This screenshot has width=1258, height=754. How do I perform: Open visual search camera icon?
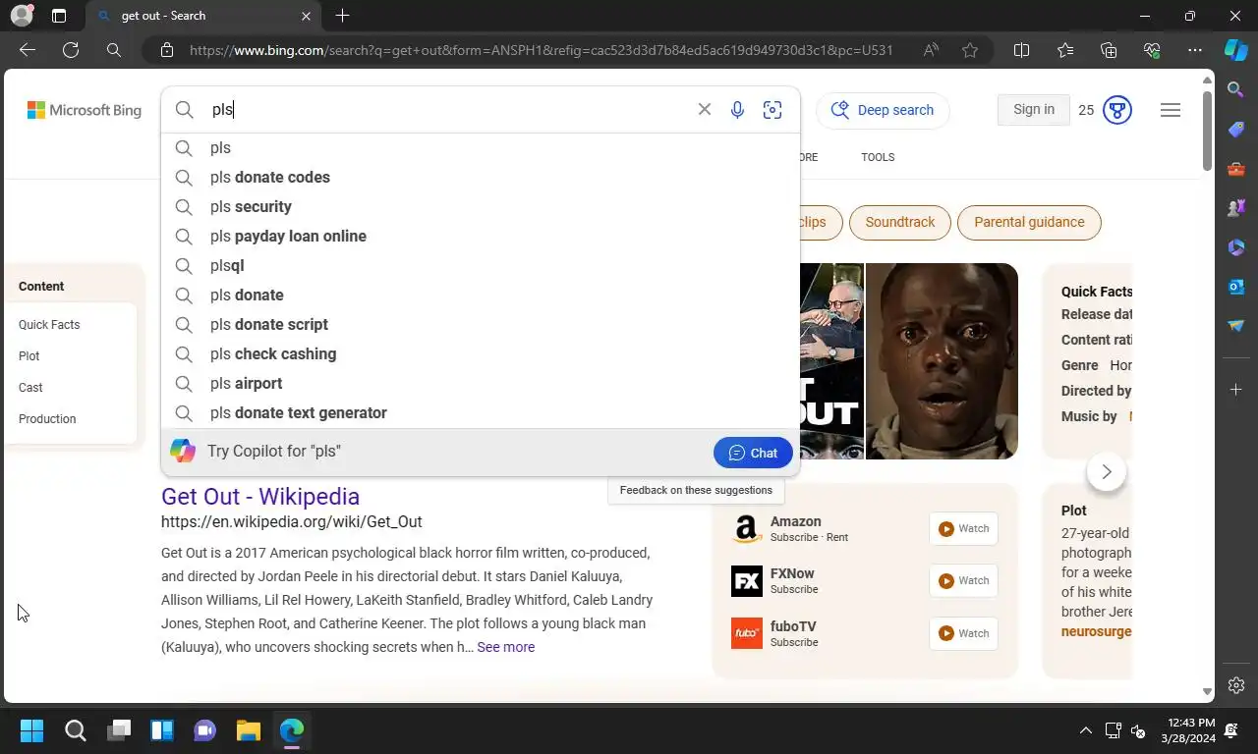point(772,110)
